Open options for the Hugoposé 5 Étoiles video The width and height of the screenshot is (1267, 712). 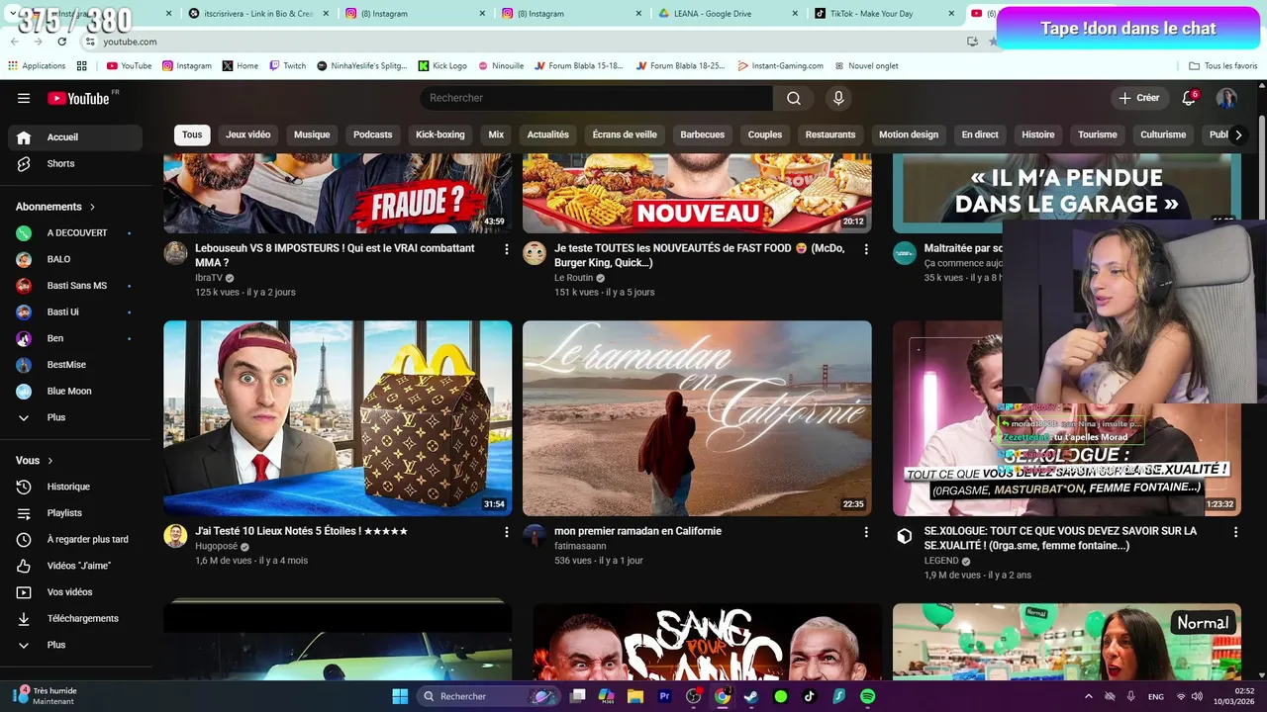click(x=507, y=532)
